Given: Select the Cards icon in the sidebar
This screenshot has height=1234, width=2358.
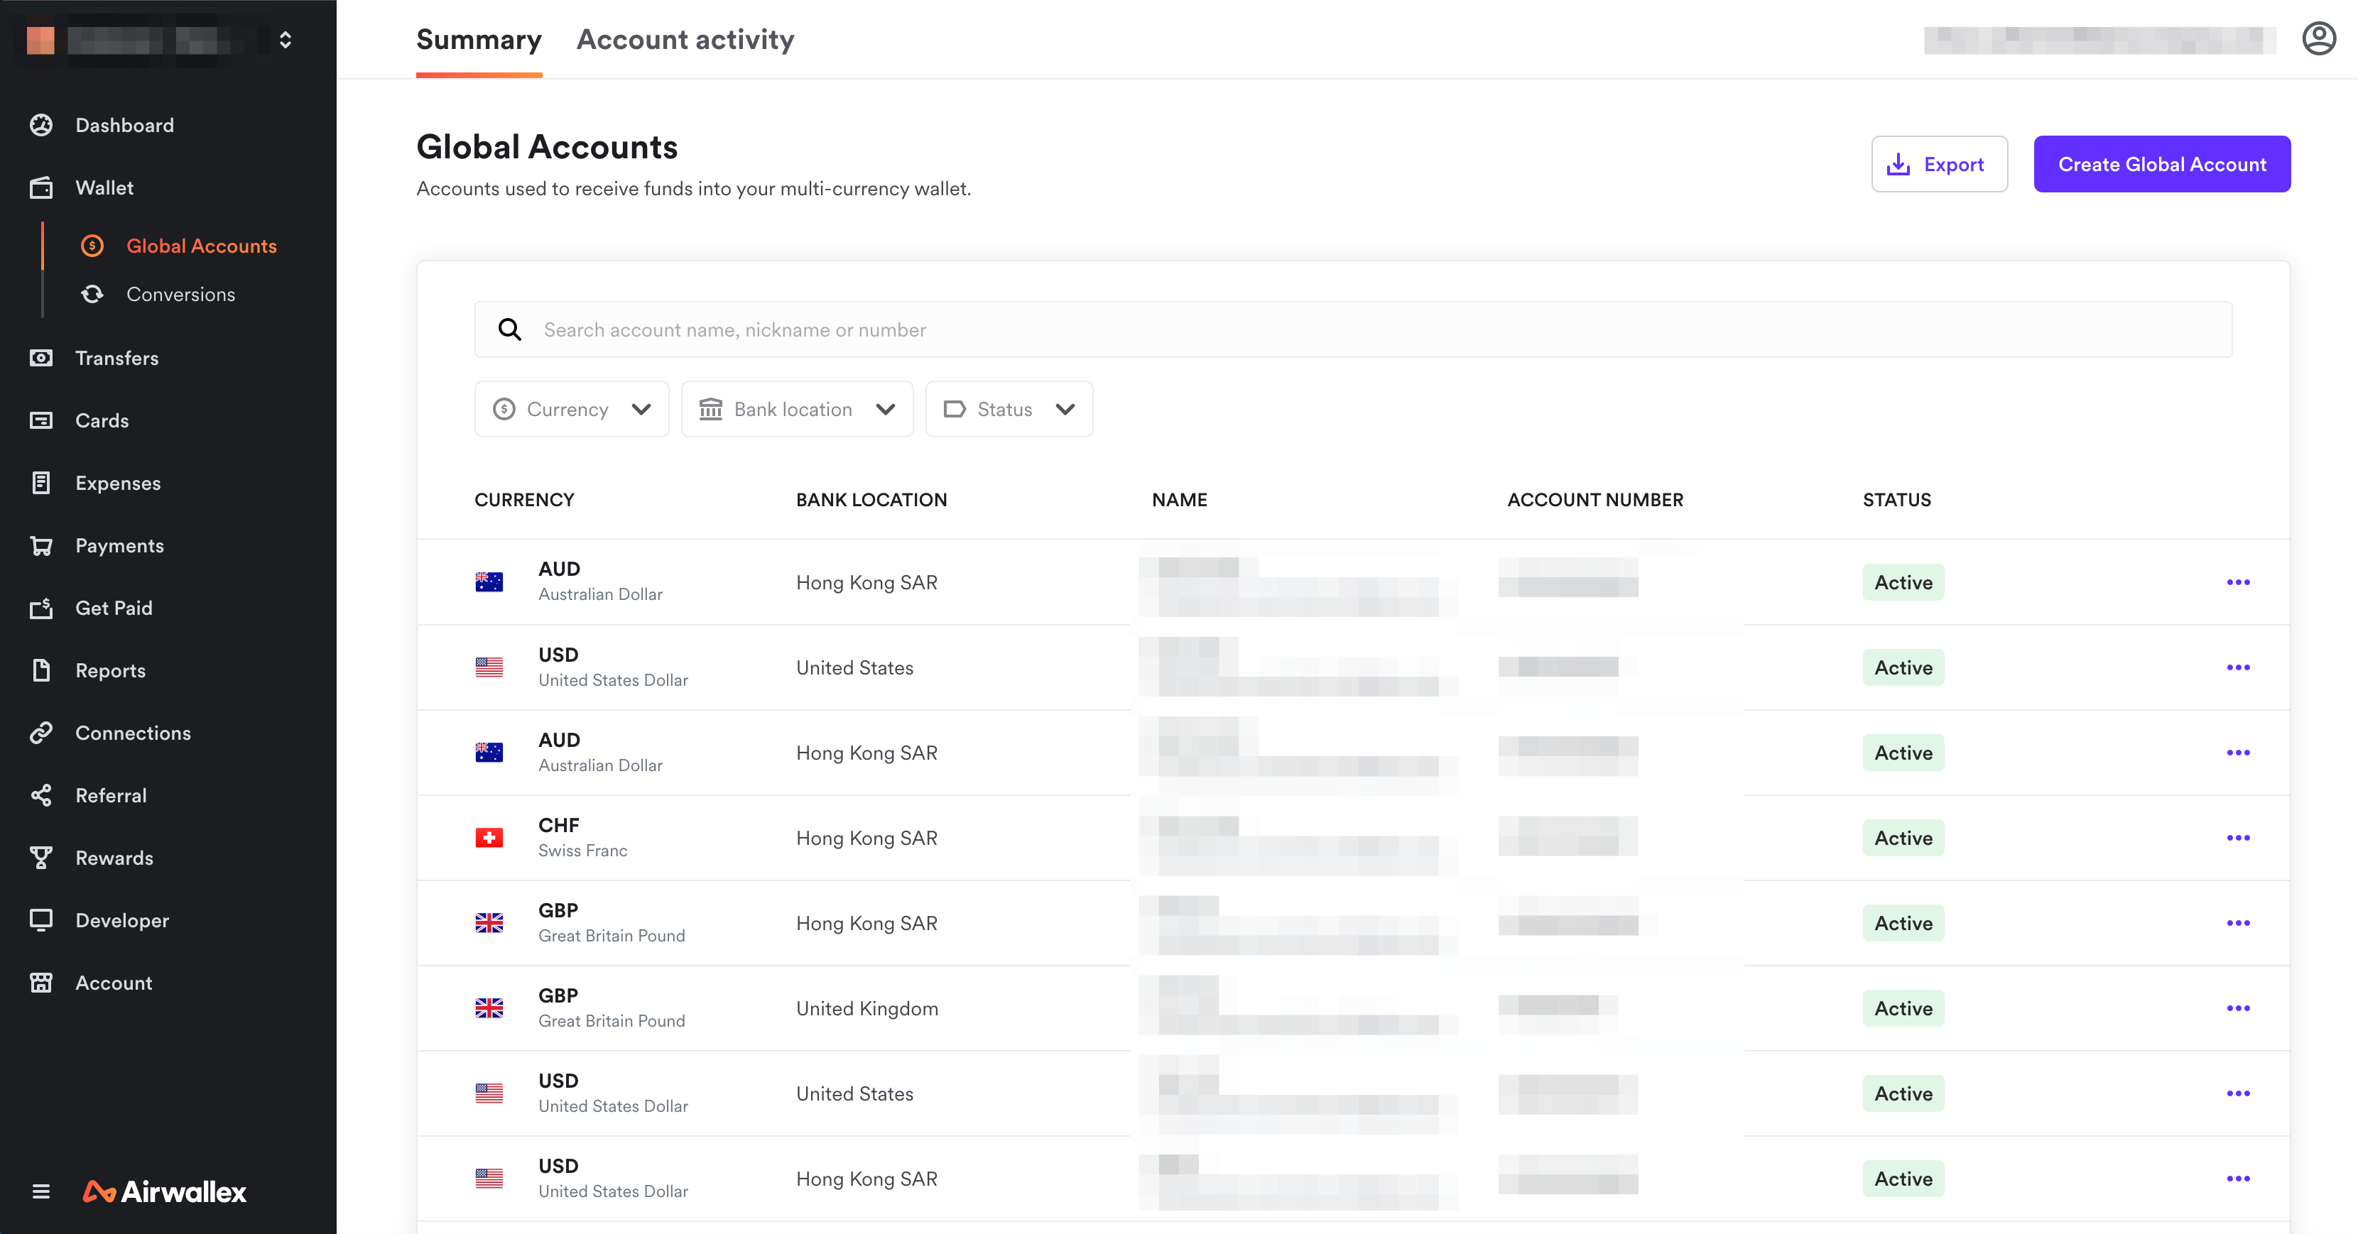Looking at the screenshot, I should click(x=41, y=420).
